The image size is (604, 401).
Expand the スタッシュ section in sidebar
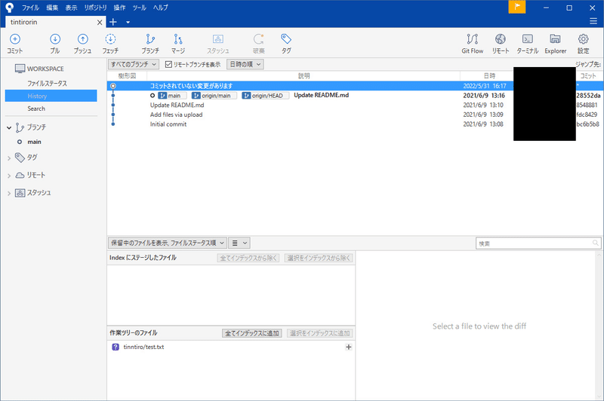(x=9, y=194)
